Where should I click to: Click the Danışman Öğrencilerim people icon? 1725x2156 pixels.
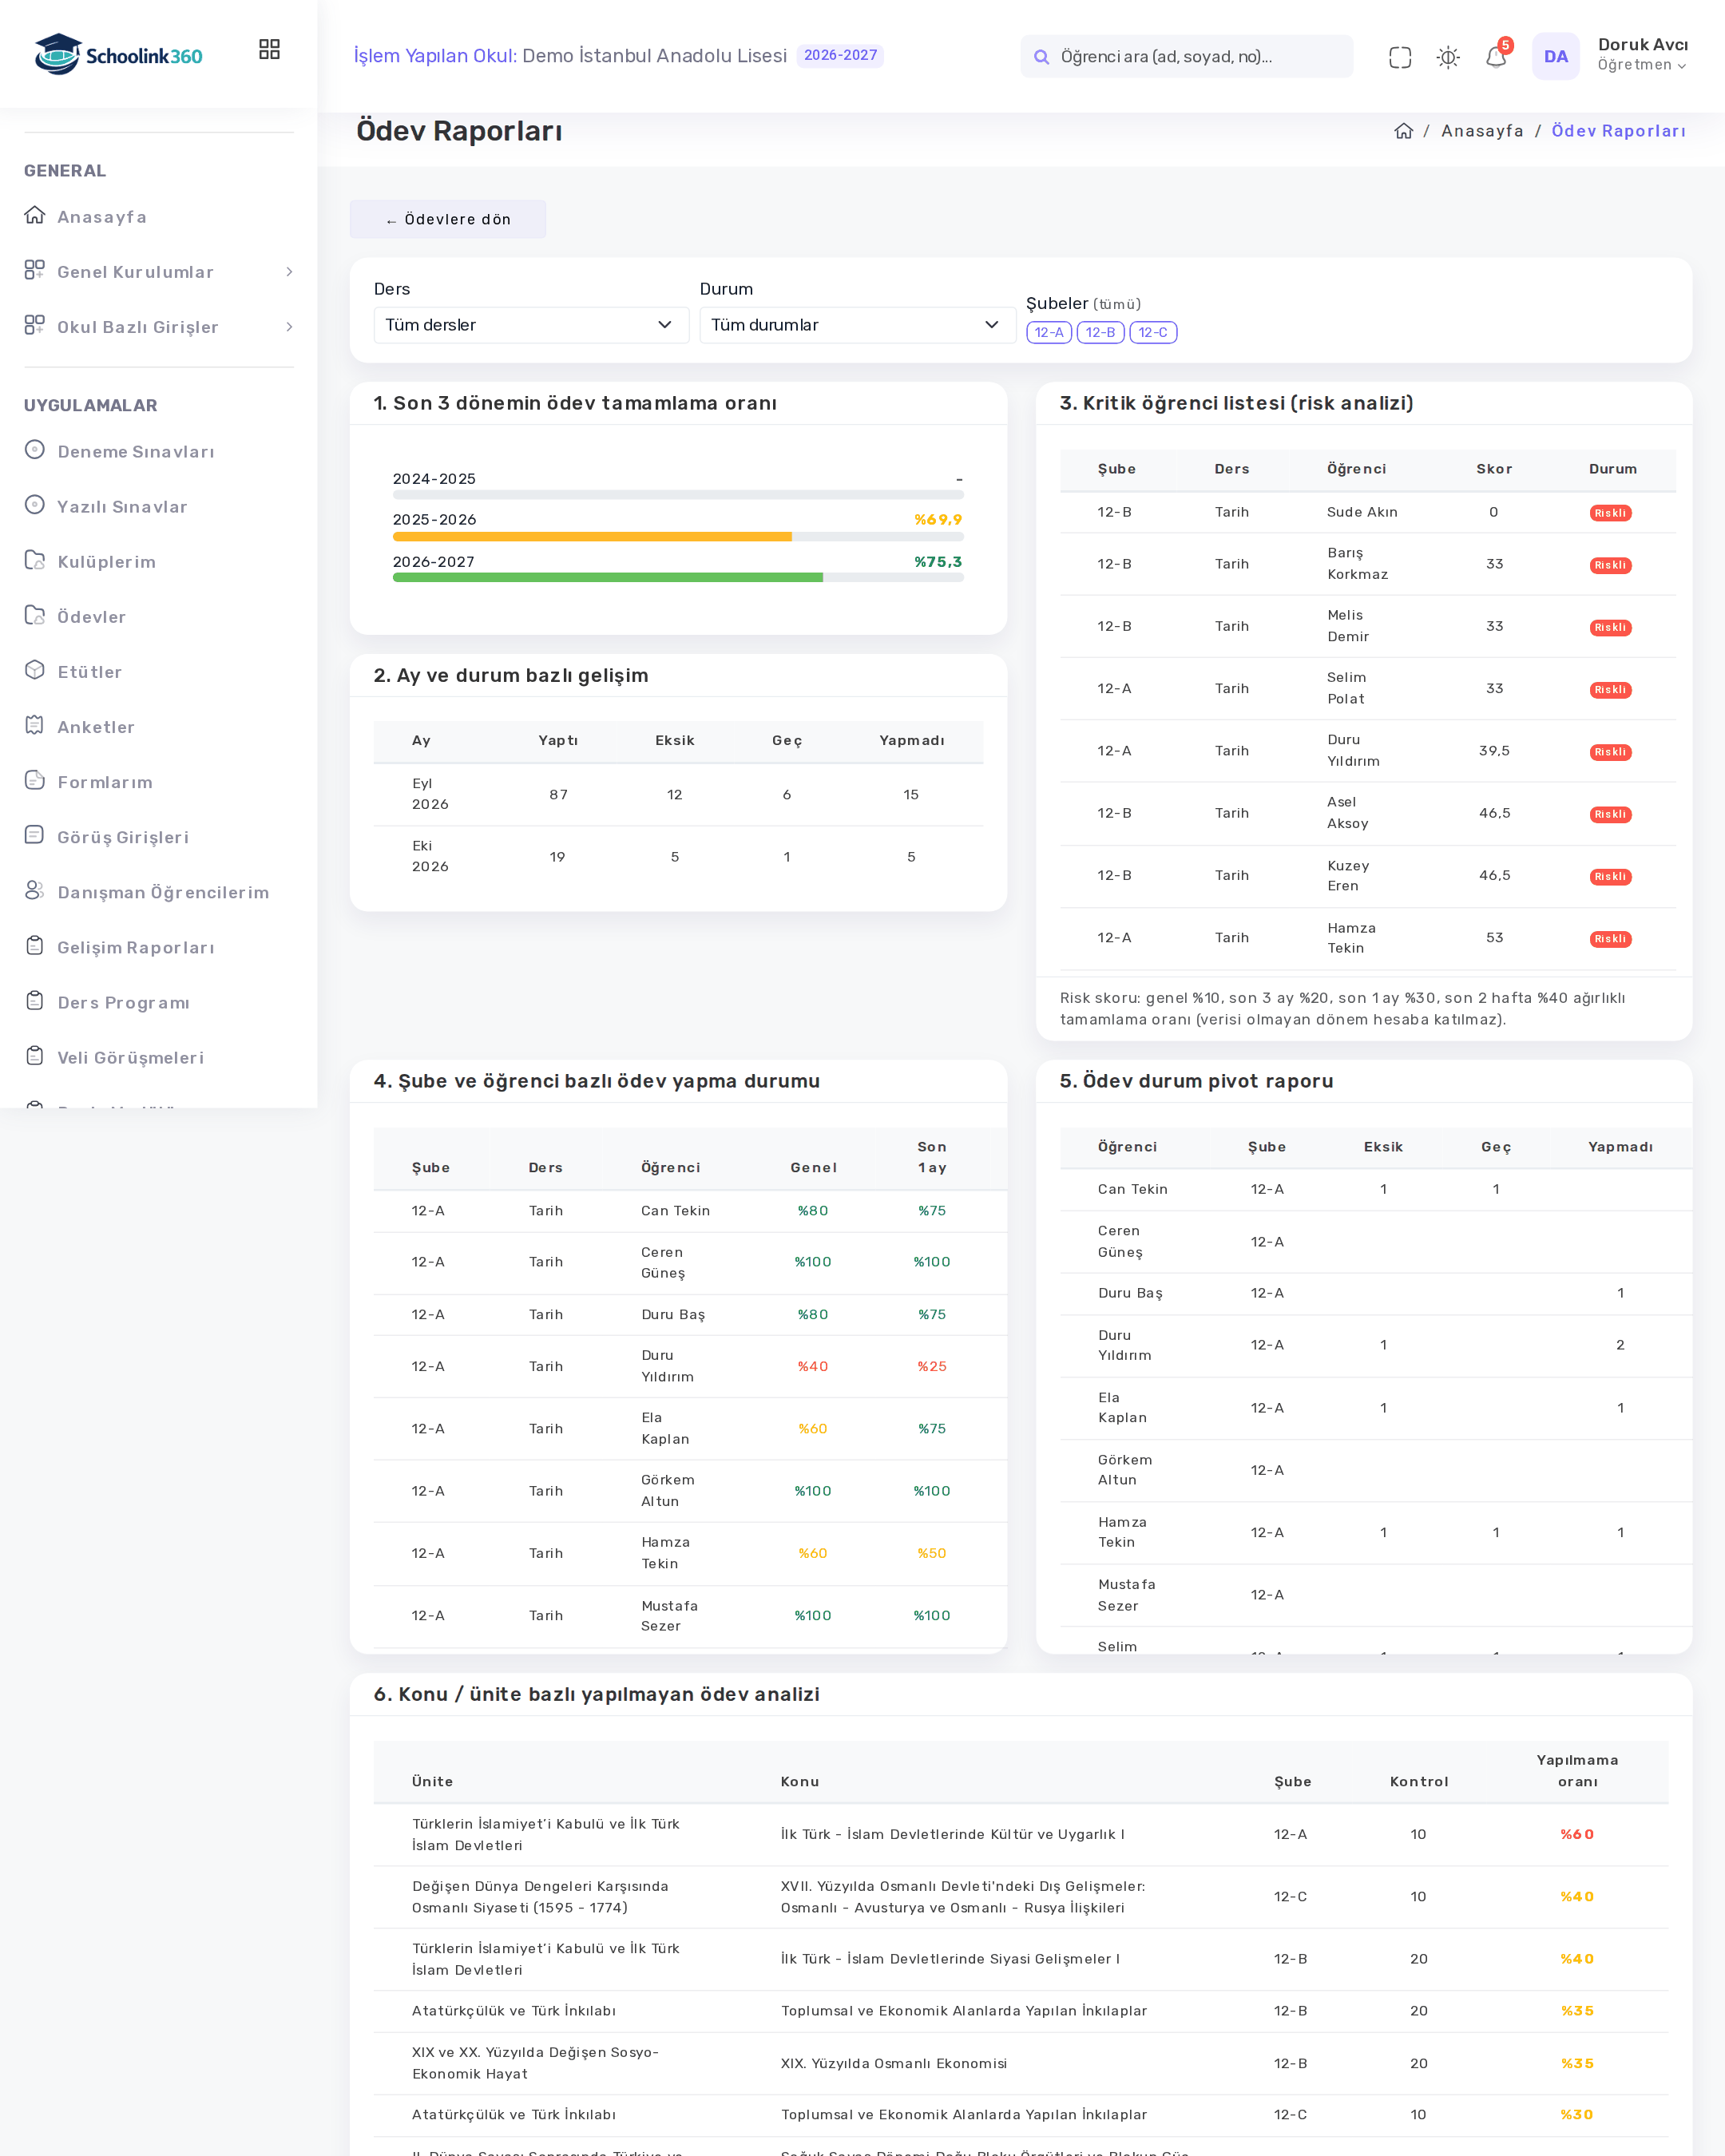click(35, 890)
